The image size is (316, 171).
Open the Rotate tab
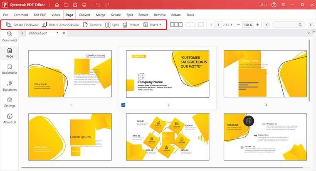pyautogui.click(x=176, y=15)
